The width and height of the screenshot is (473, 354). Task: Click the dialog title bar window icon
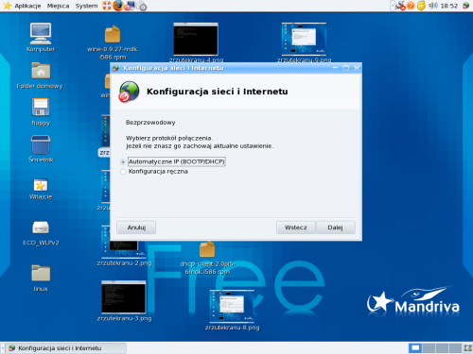tap(115, 68)
